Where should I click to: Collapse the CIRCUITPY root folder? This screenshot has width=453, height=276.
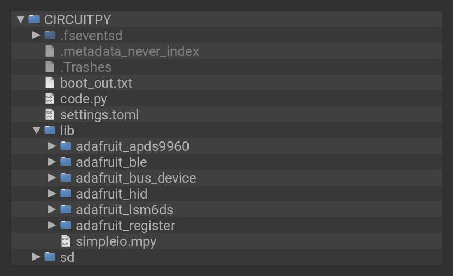click(x=21, y=19)
